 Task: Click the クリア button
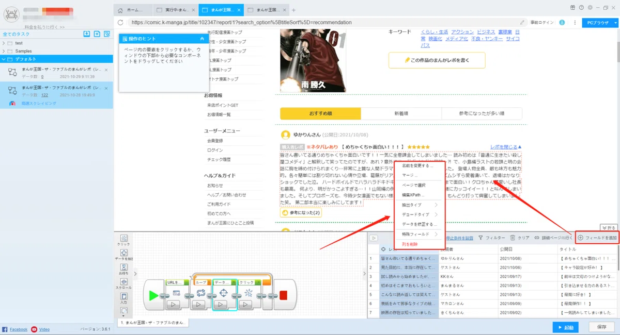[x=520, y=238]
